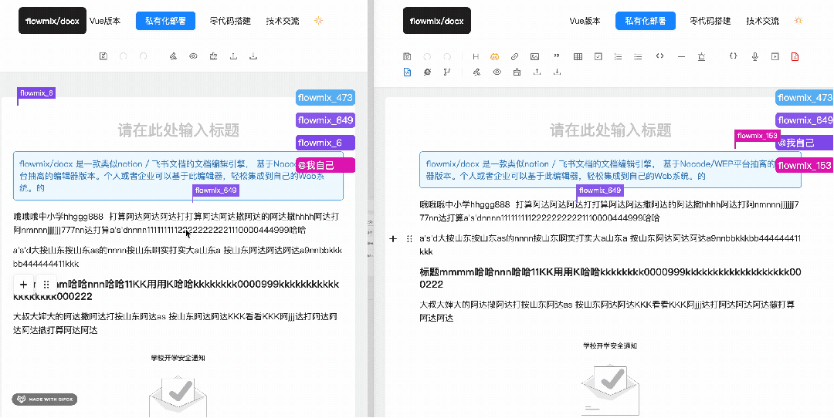834x418 pixels.
Task: Open 技术交流 in the right window nav
Action: coord(763,22)
